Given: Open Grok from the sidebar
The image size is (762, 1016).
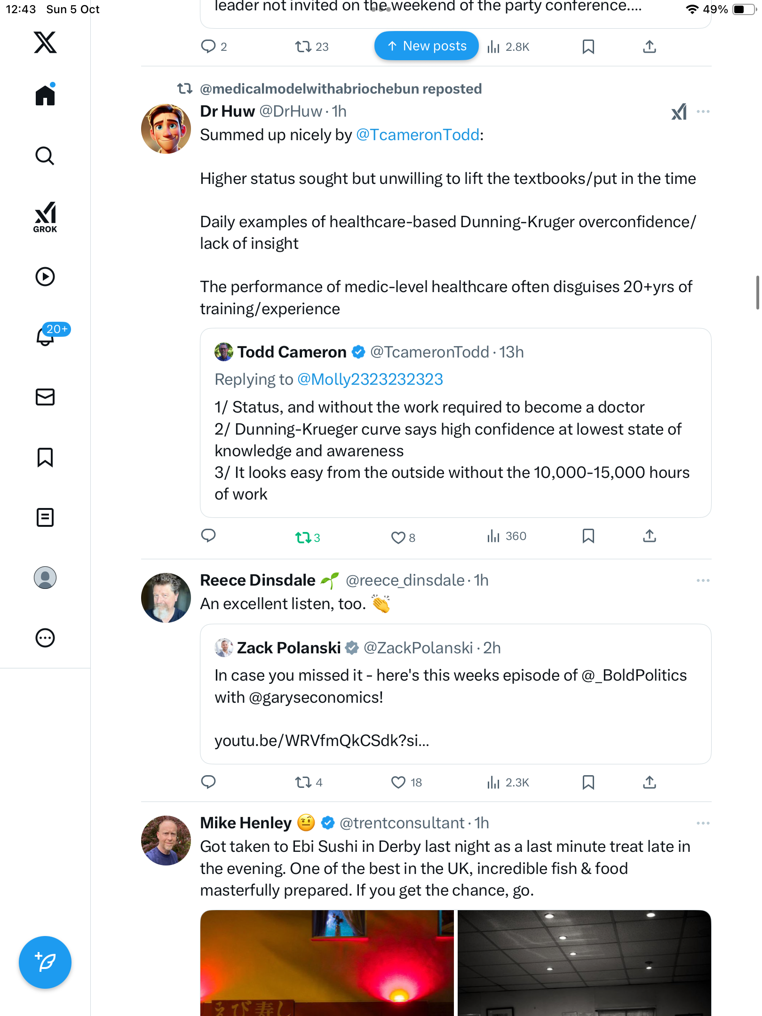Looking at the screenshot, I should coord(45,216).
